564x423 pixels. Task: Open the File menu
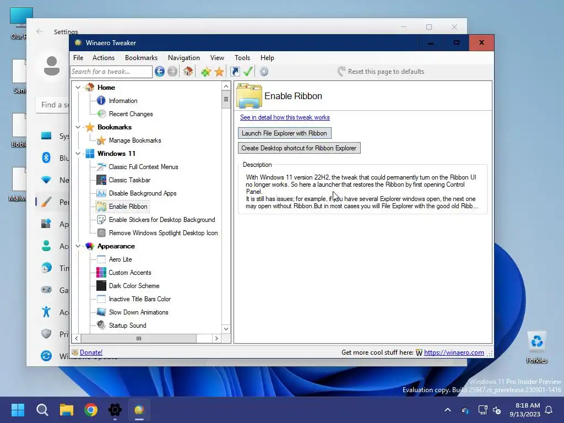click(x=78, y=57)
